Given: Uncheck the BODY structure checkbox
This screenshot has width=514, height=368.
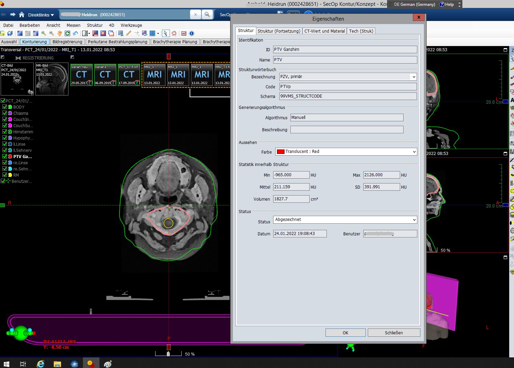Looking at the screenshot, I should [4, 107].
